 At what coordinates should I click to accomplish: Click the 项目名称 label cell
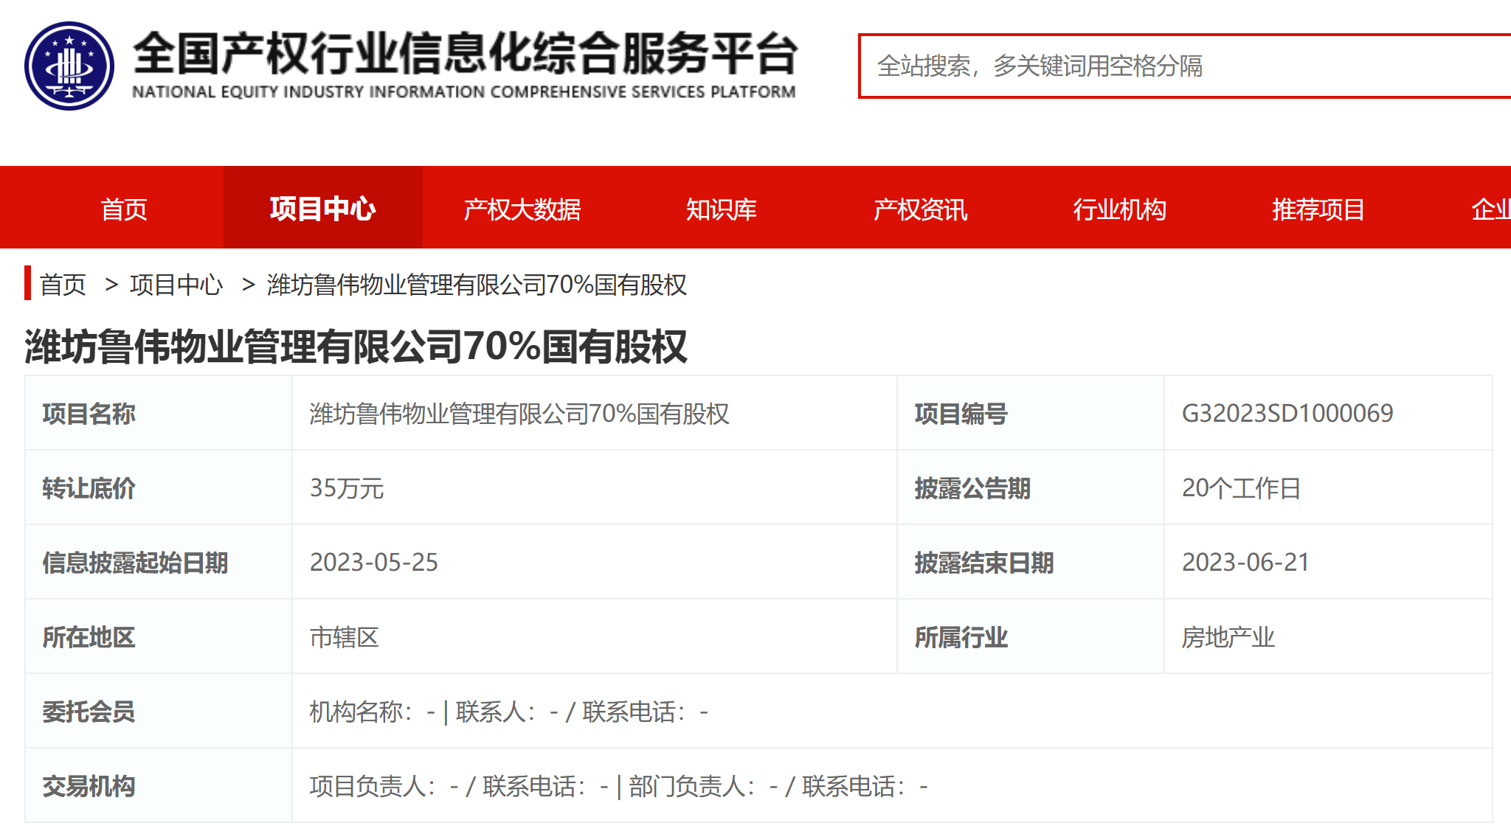tap(159, 413)
